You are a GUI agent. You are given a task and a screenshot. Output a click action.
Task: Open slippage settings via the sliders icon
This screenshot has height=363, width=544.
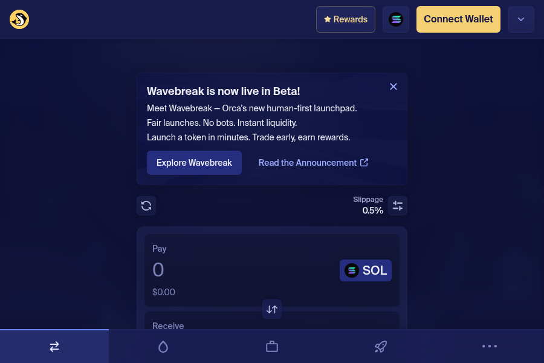click(x=397, y=206)
